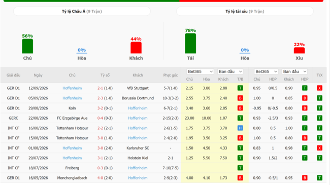Click VfB Stuttgart team name

click(x=138, y=88)
